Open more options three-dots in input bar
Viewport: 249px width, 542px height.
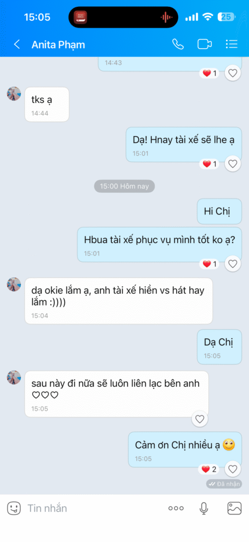176,509
